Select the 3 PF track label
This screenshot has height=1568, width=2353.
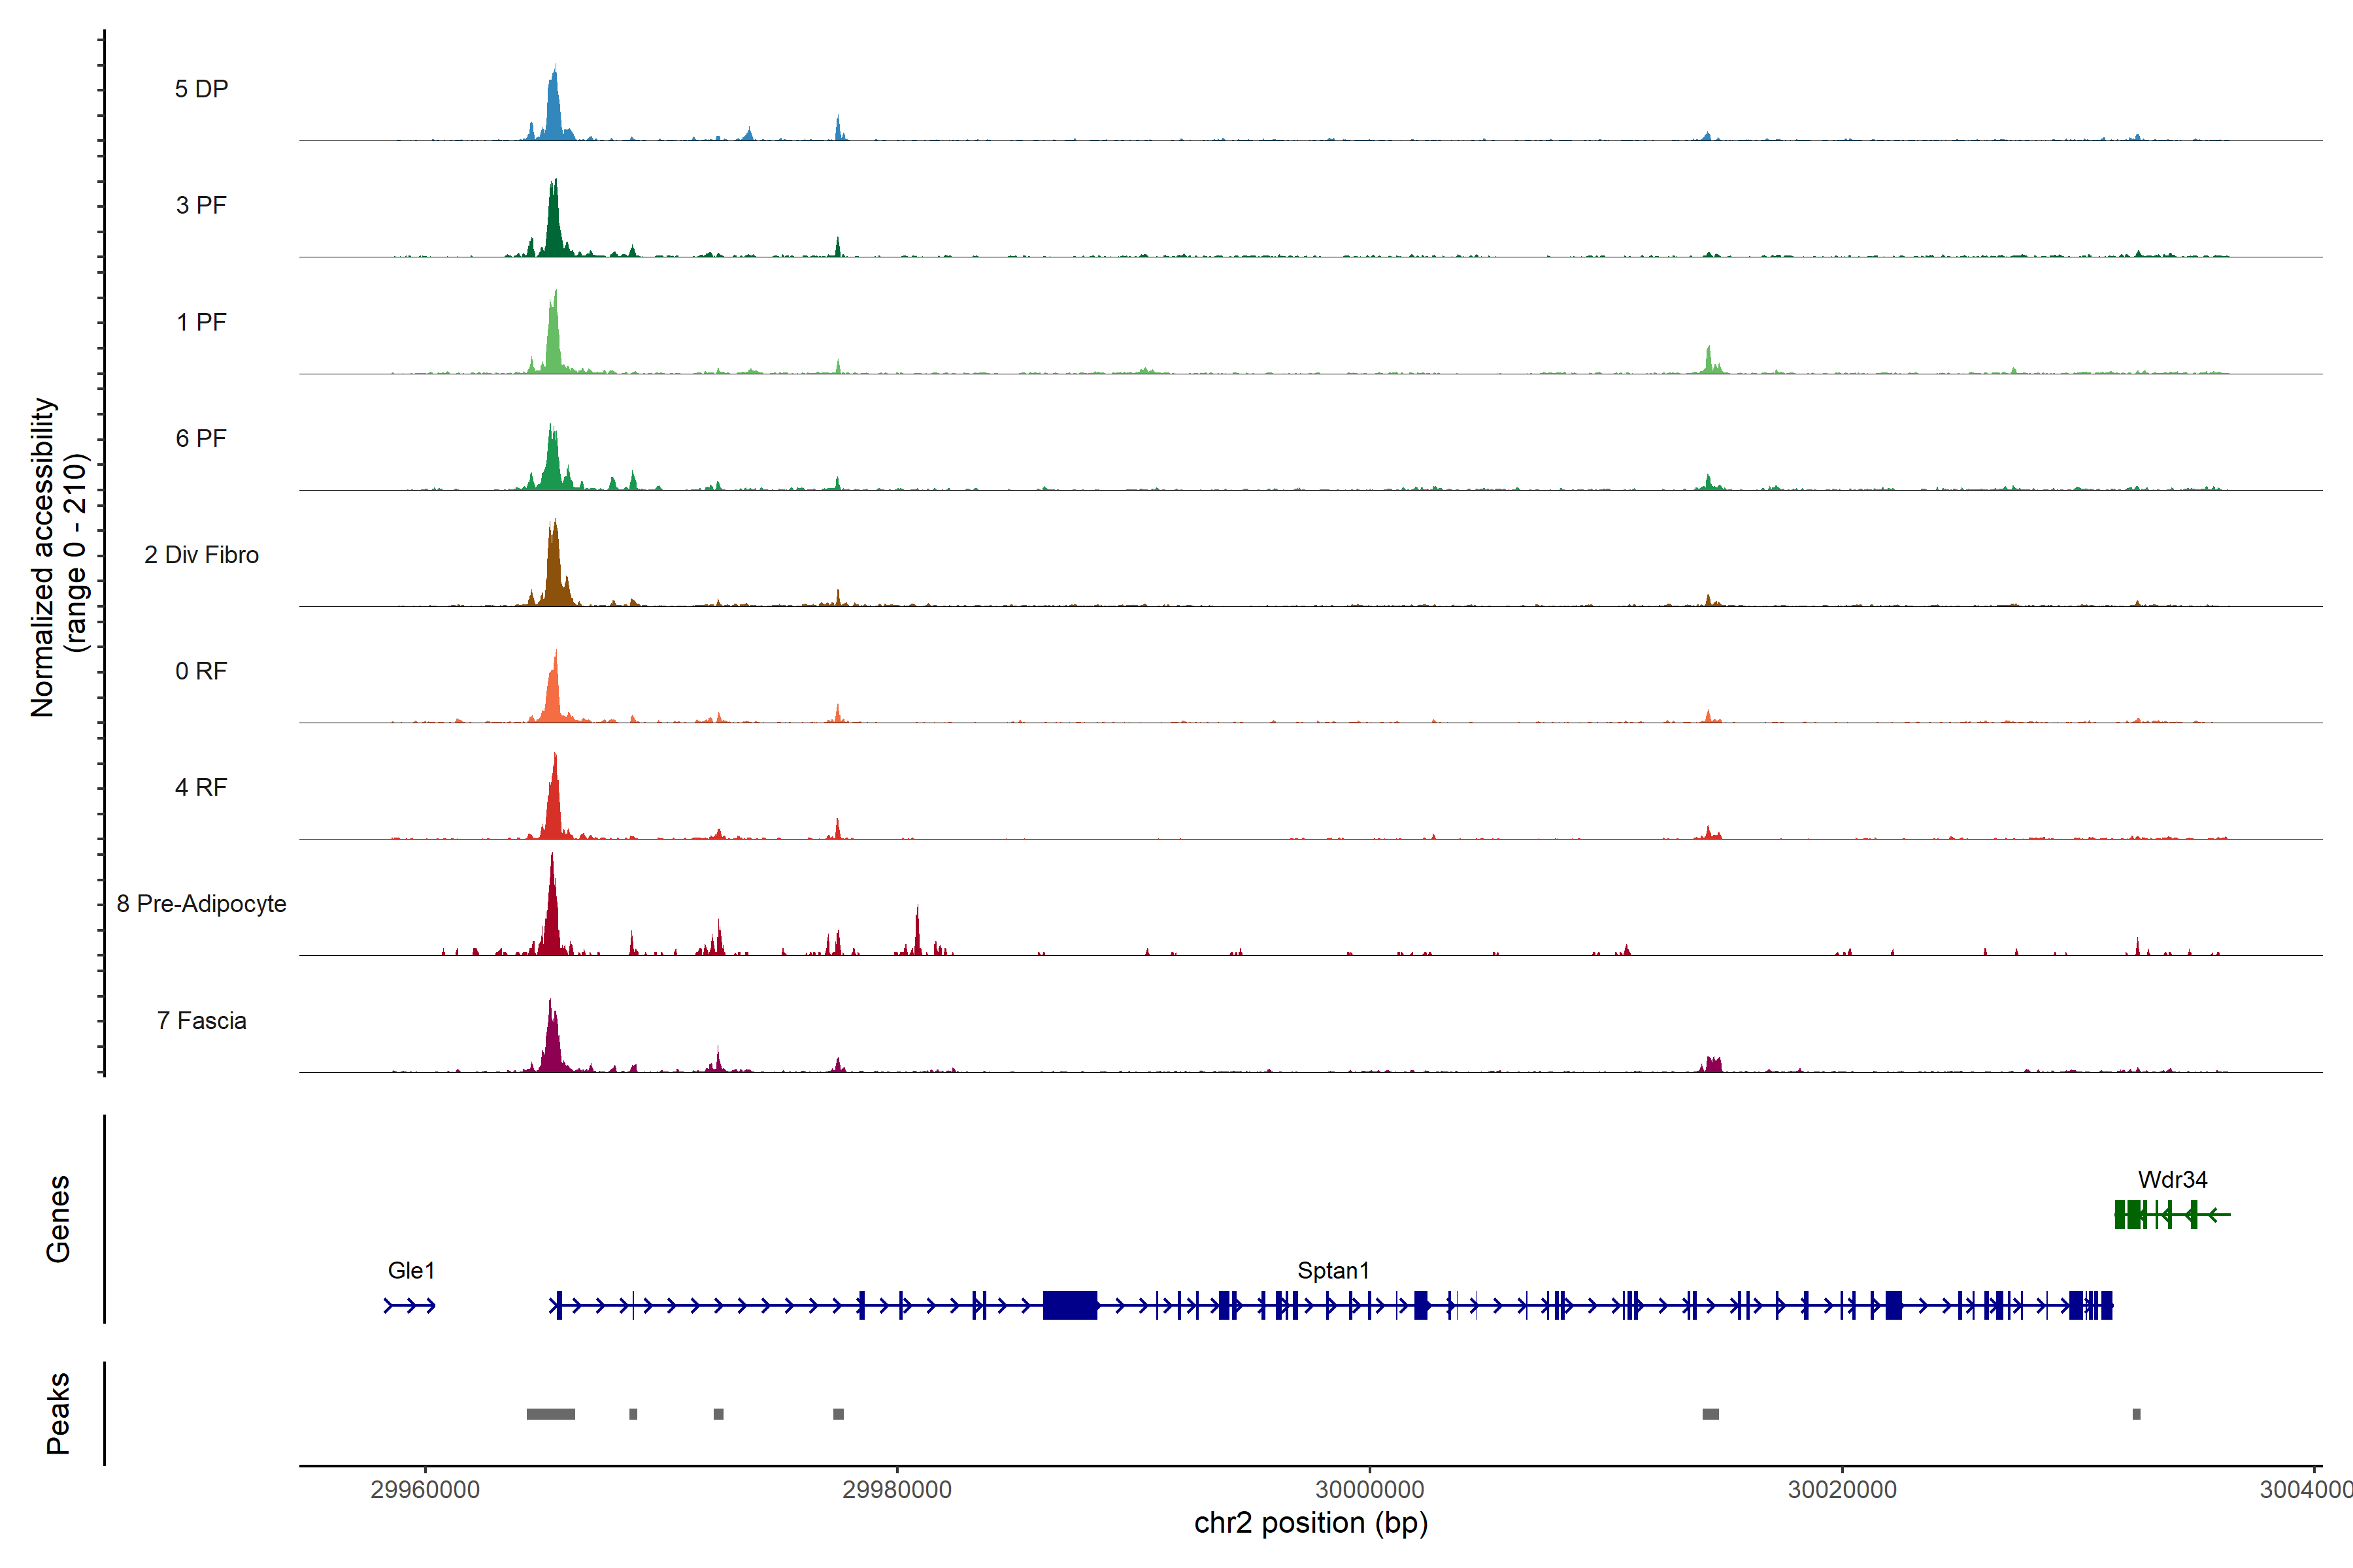[201, 205]
